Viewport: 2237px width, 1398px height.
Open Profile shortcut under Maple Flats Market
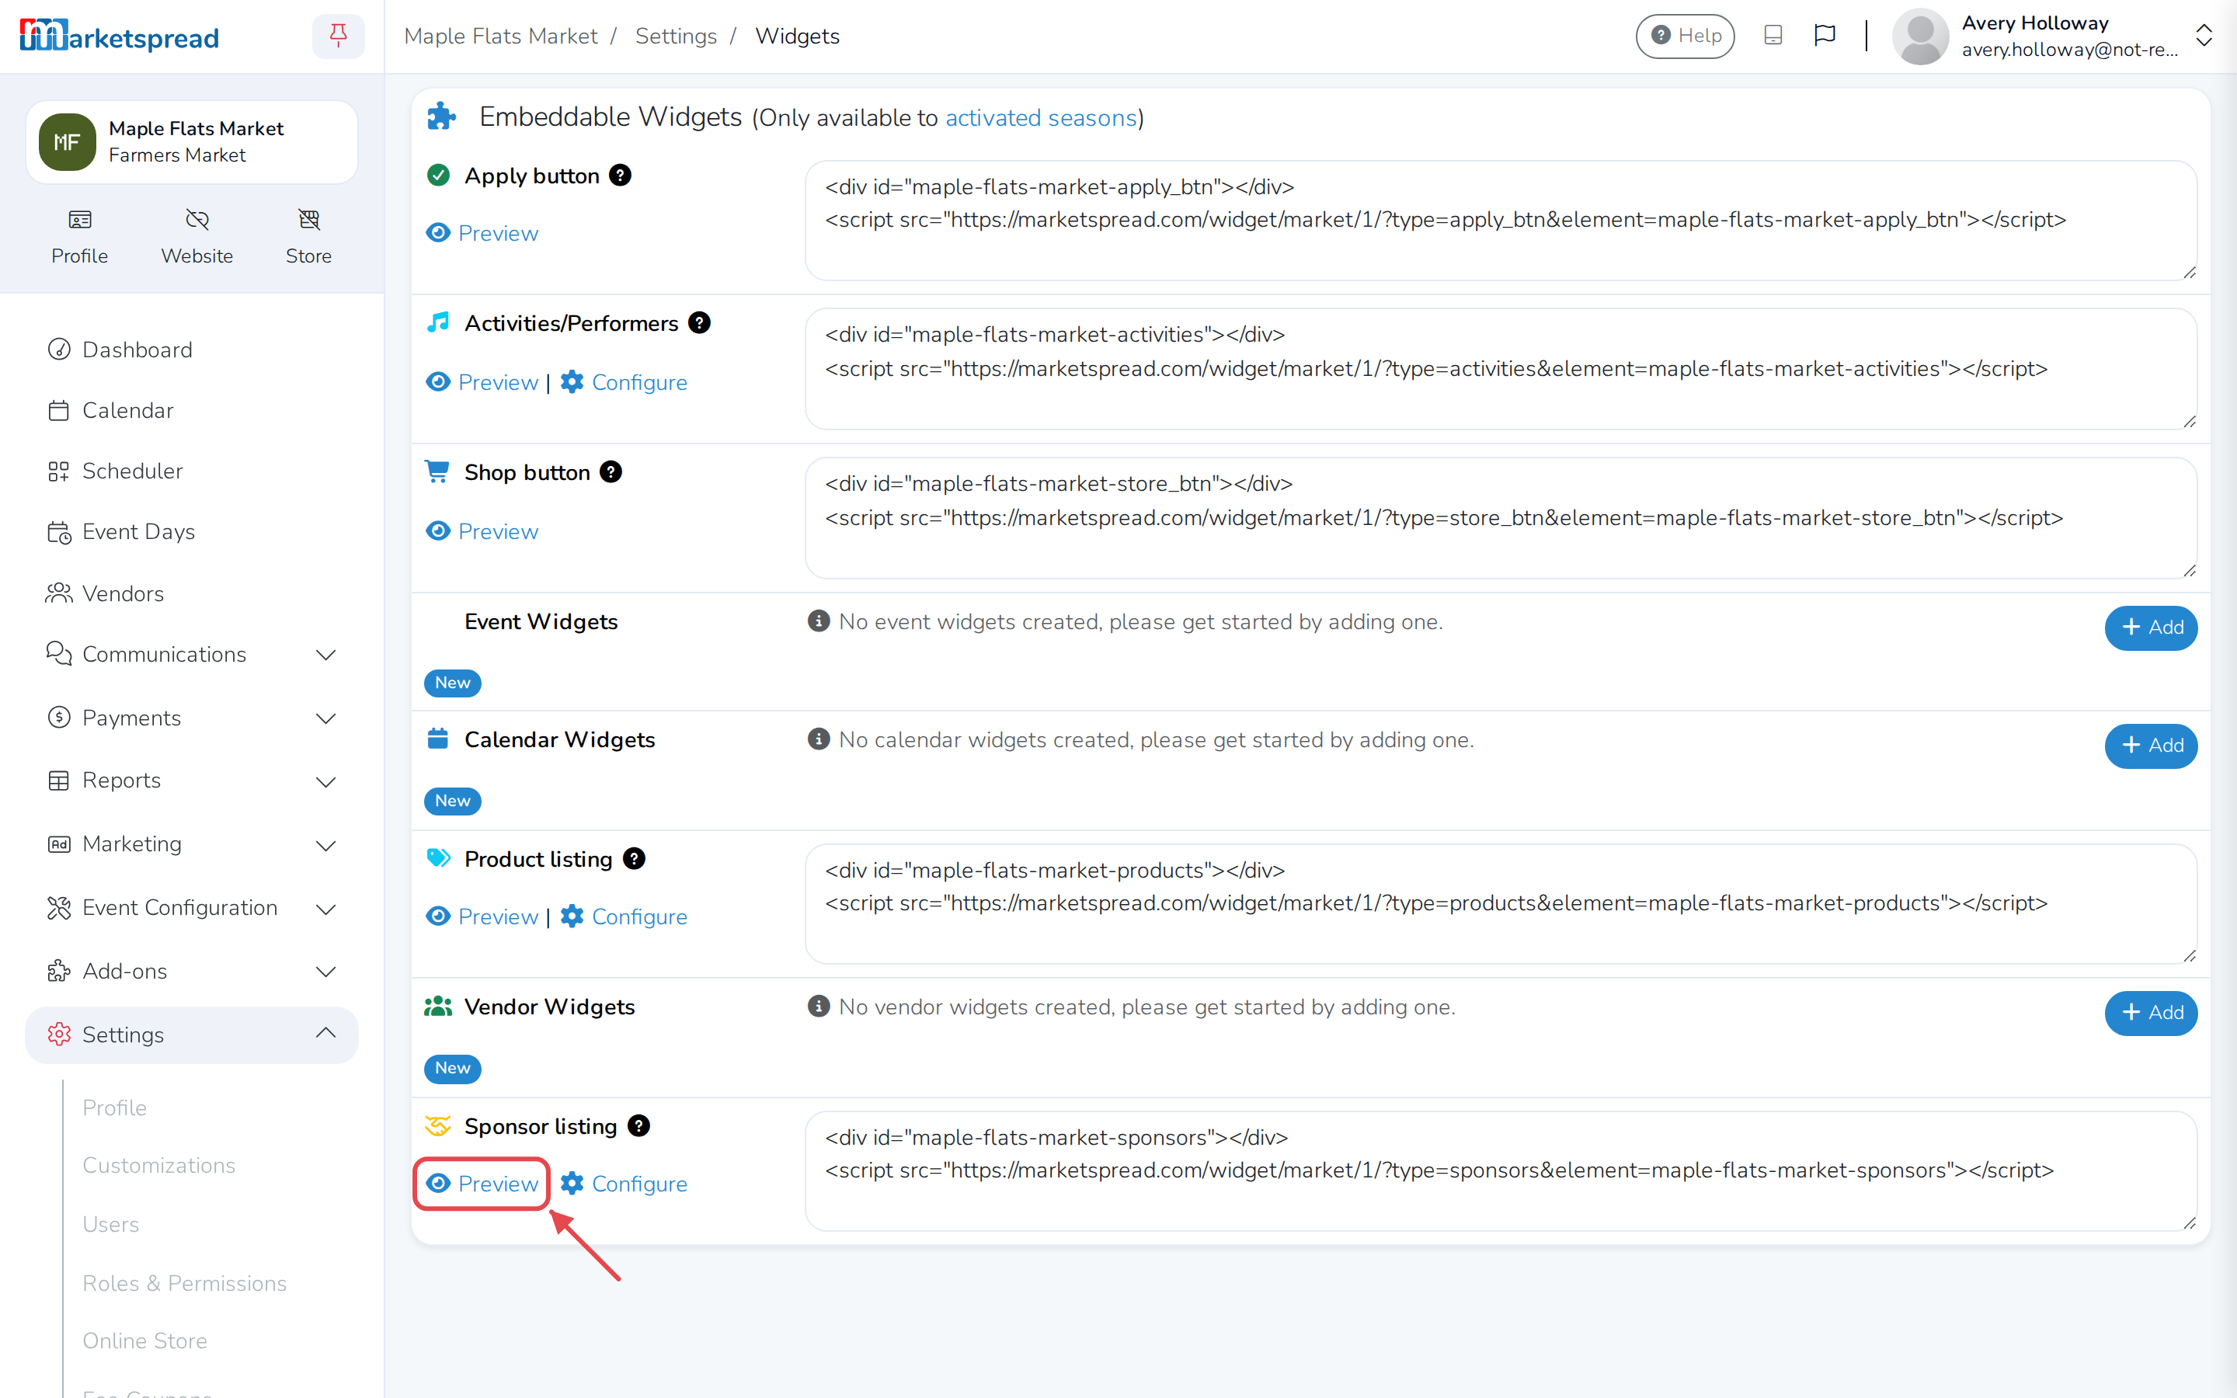tap(79, 237)
